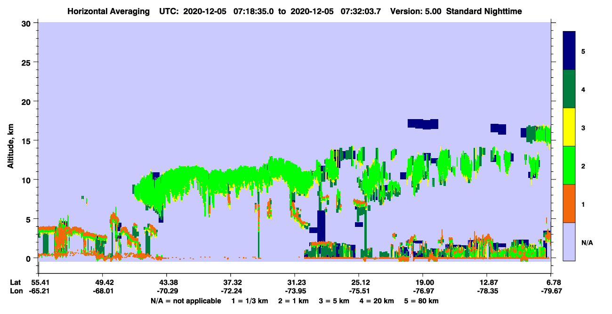Viewport: 612px width, 314px height.
Task: Click 'Version: 5.00' text in title
Action: coord(415,11)
